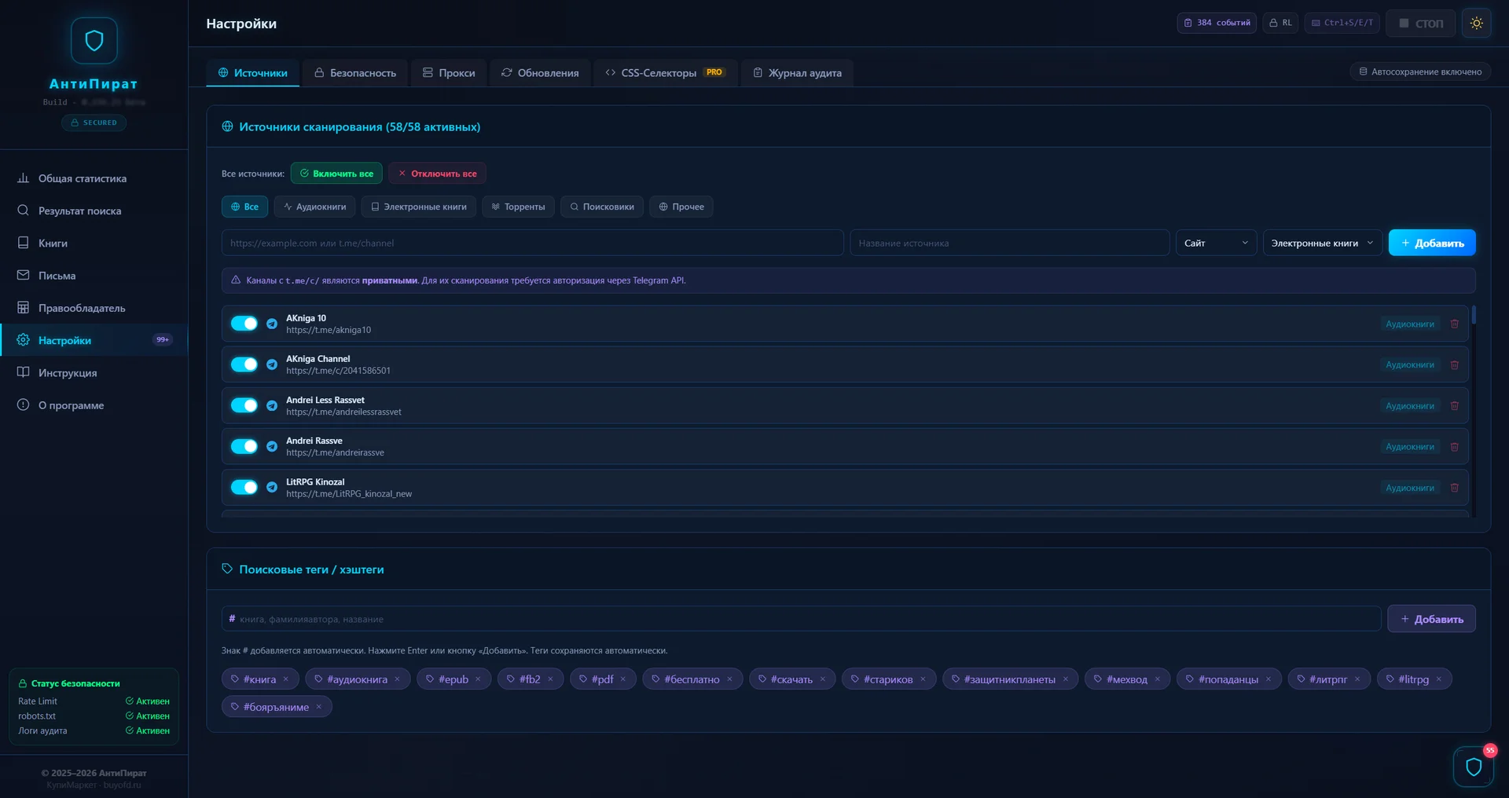
Task: Click Включить все sources button
Action: click(336, 174)
